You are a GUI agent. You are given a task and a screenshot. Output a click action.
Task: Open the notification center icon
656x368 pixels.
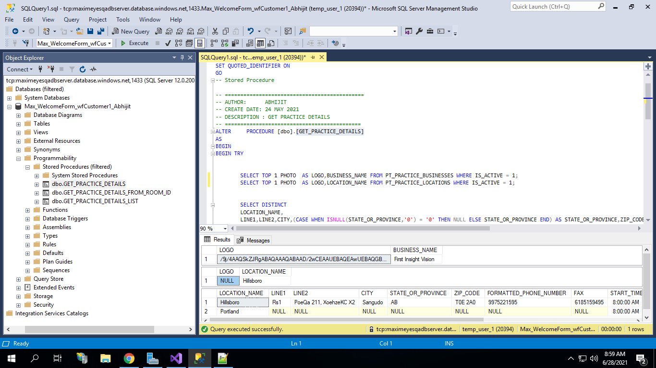pos(641,358)
